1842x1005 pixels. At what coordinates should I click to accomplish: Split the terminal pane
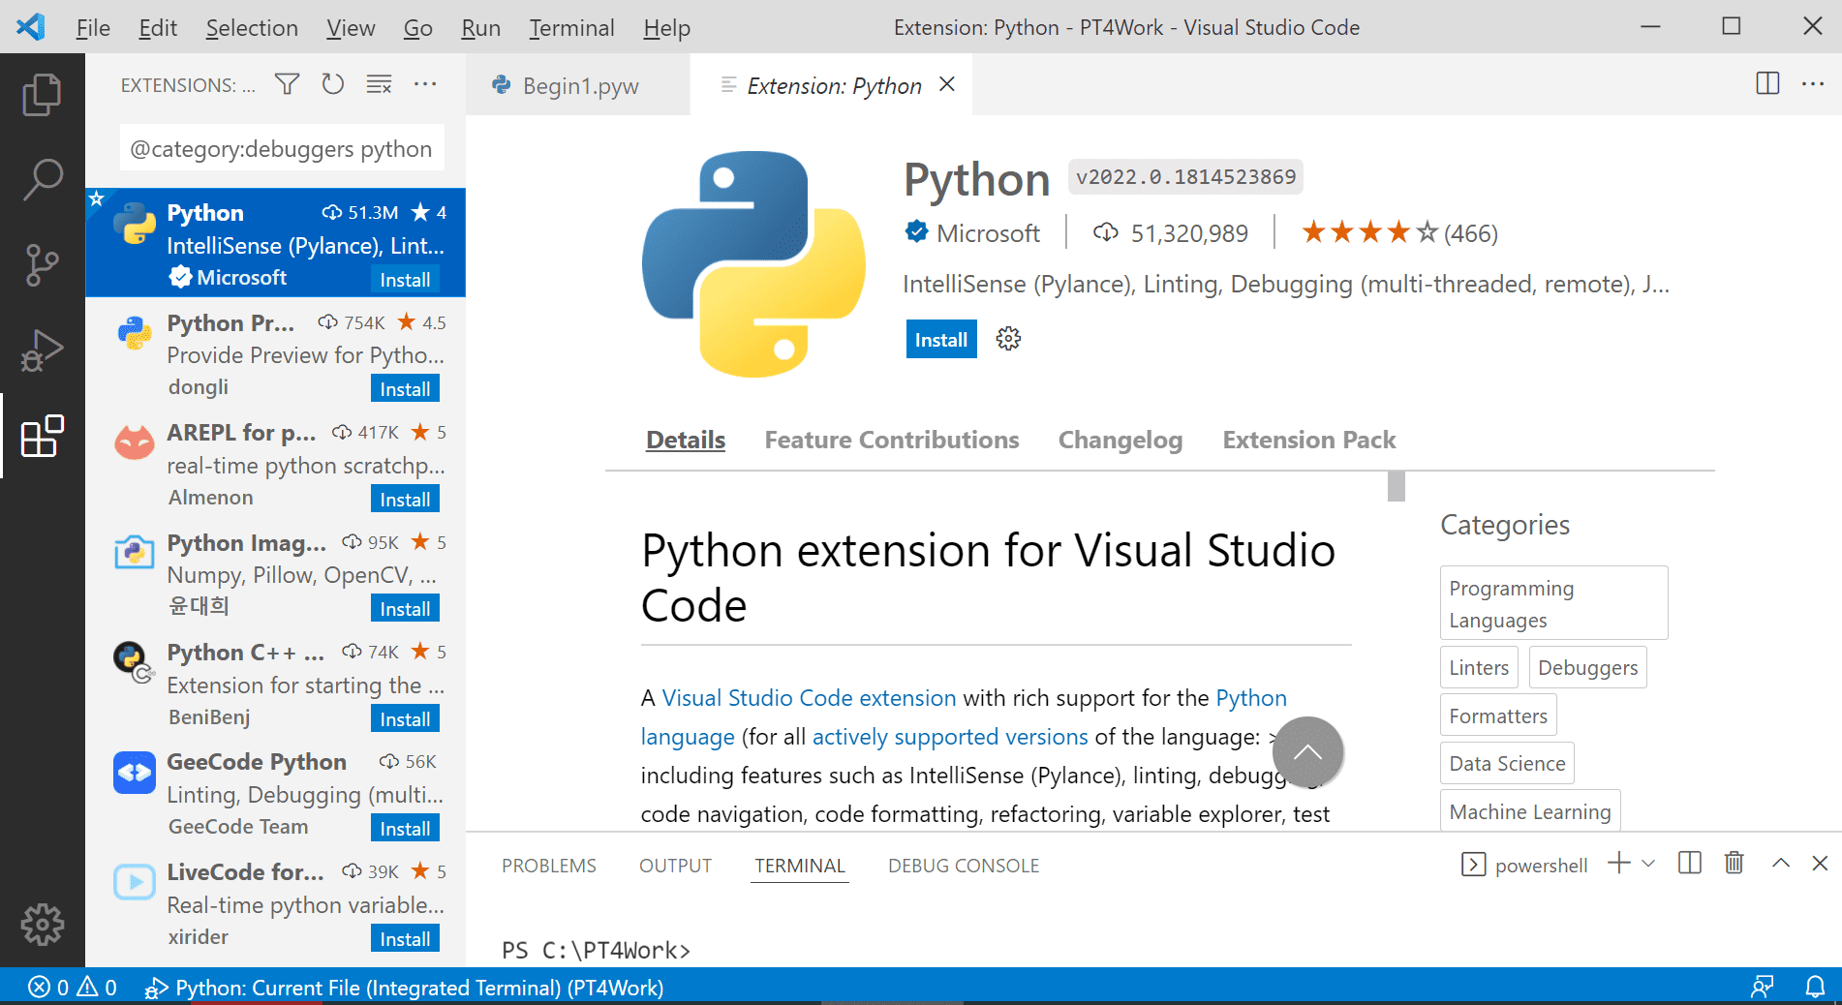(1689, 863)
